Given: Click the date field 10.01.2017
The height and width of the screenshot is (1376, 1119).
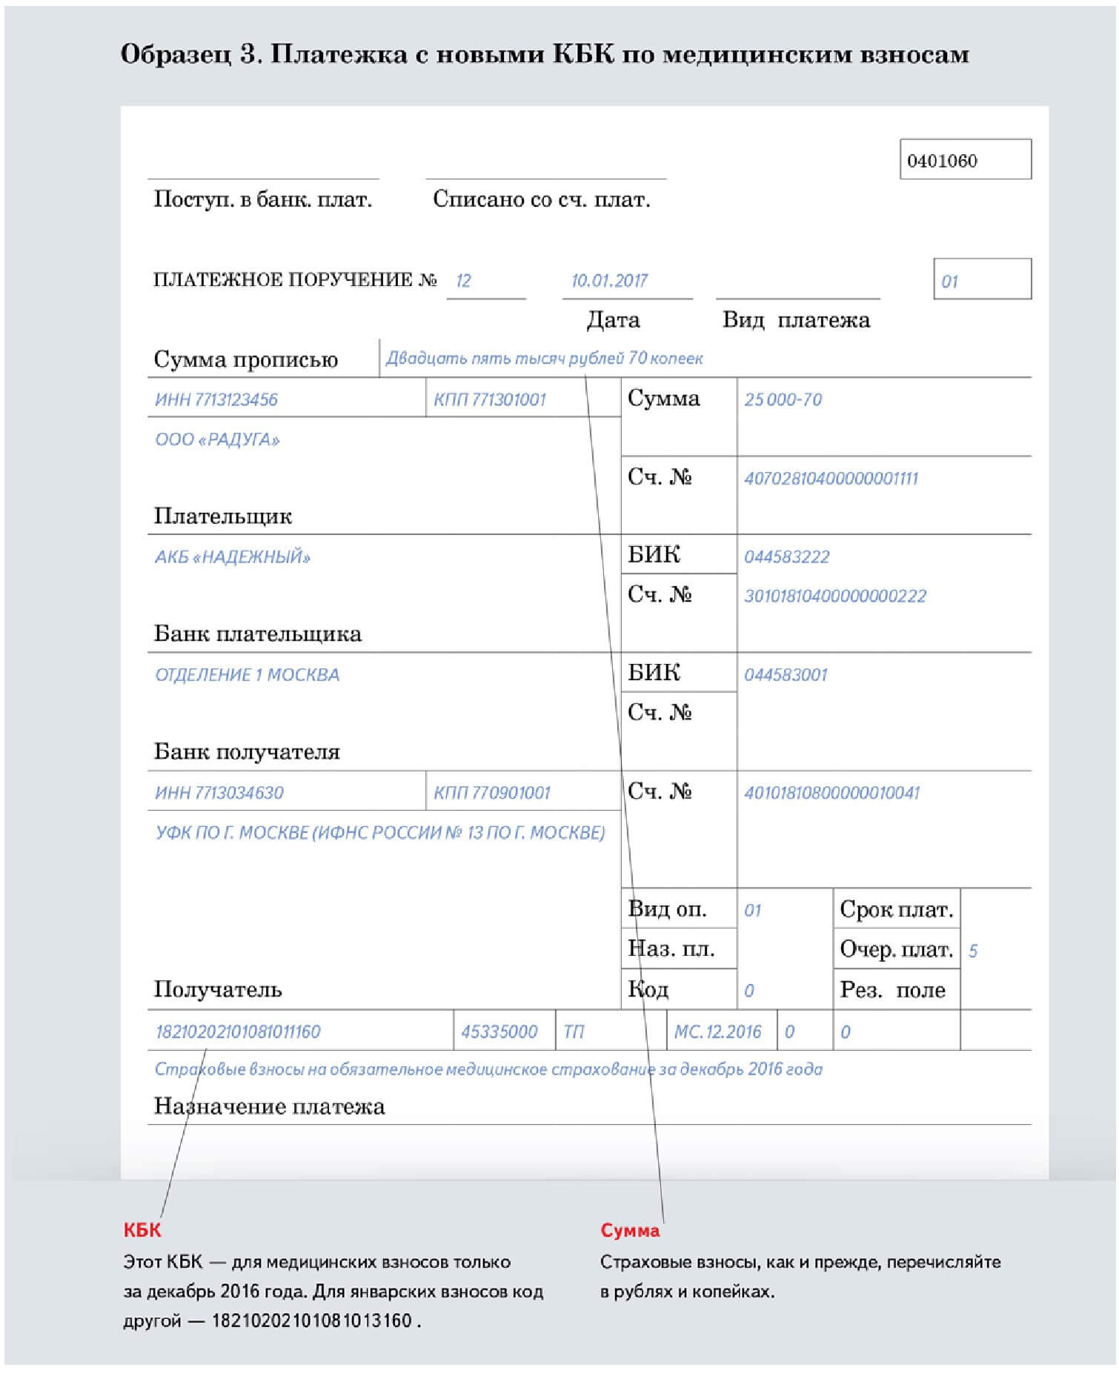Looking at the screenshot, I should point(627,282).
